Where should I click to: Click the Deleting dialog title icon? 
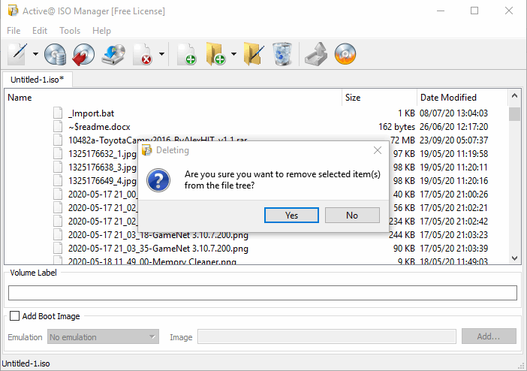tap(146, 150)
